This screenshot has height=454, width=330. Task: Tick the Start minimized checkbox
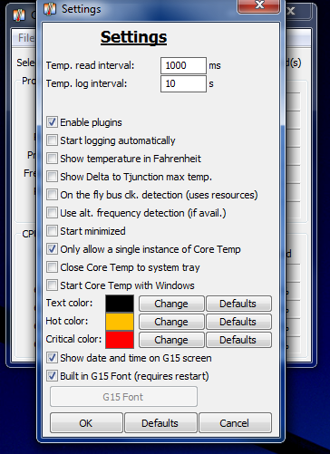tap(52, 231)
